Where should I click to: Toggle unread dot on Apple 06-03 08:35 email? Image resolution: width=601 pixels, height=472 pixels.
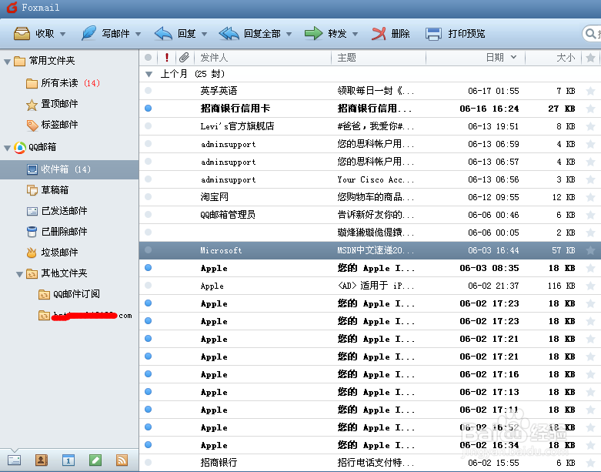149,268
